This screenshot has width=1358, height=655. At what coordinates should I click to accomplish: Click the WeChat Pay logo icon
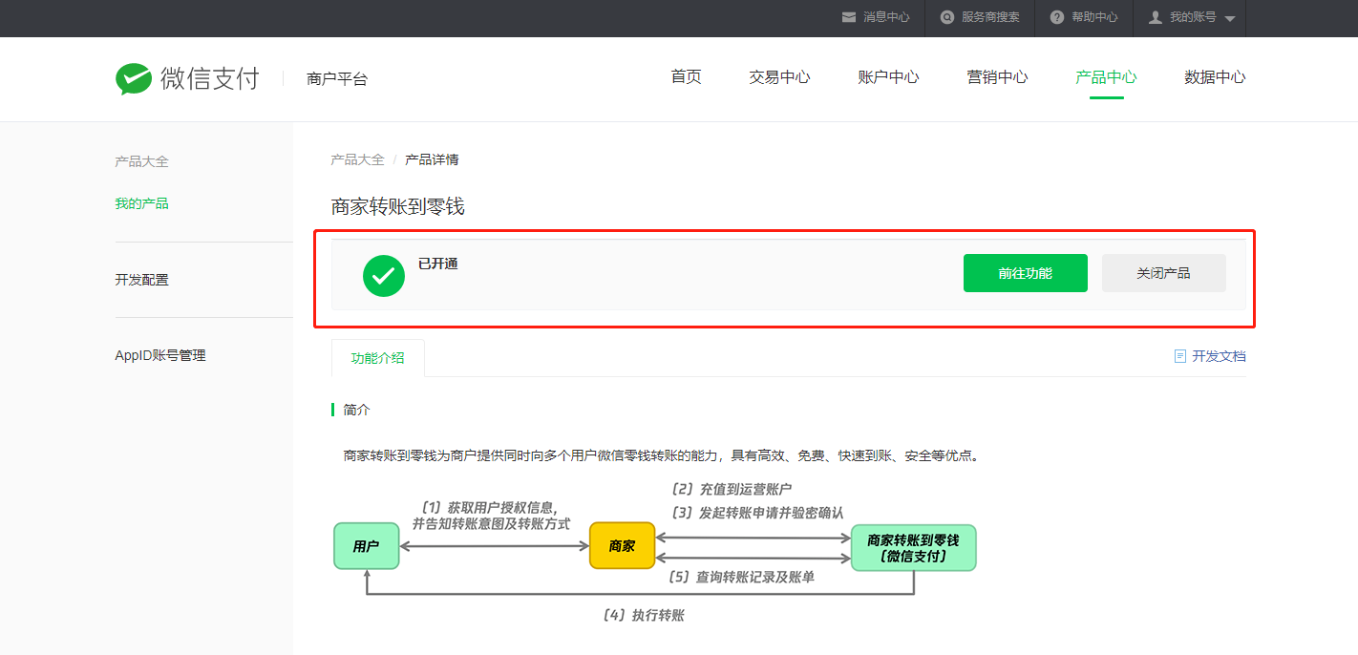point(134,78)
